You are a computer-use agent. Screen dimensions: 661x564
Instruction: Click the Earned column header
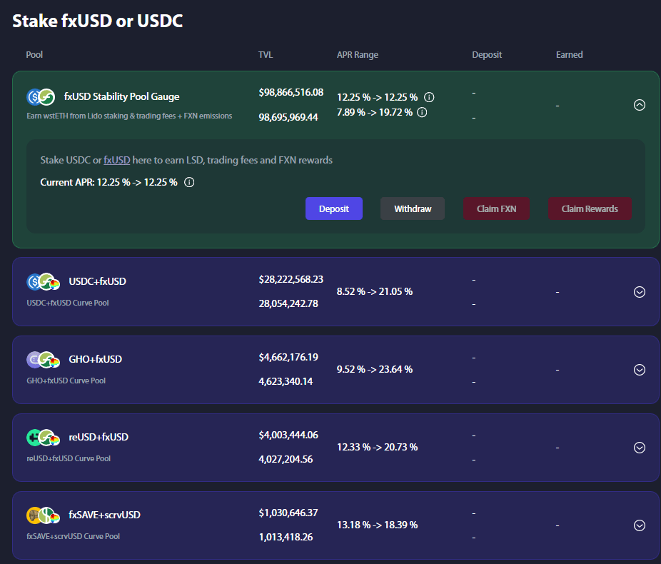(570, 55)
